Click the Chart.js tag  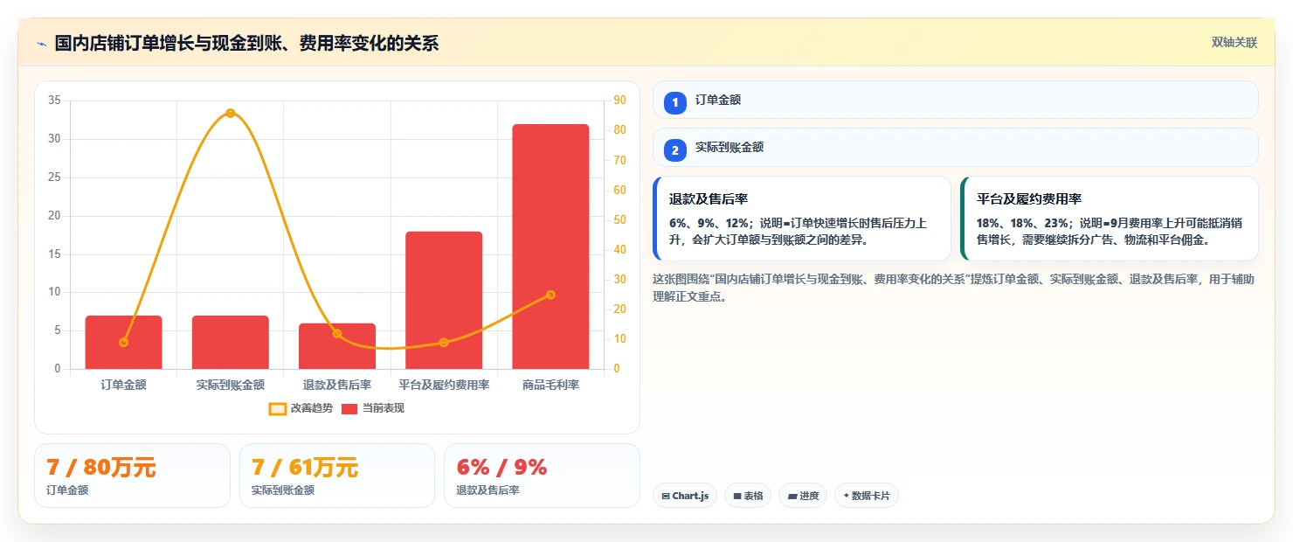(685, 496)
